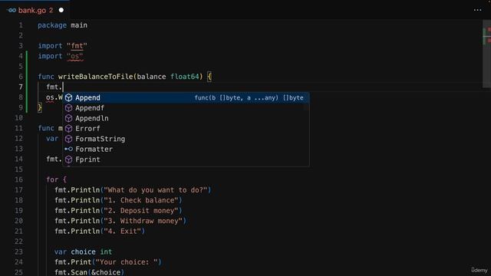Click the interface icon next to Formatter
The height and width of the screenshot is (276, 491).
[68, 149]
